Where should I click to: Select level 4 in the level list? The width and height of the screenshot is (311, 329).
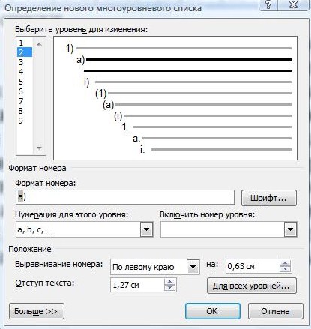[x=25, y=72]
